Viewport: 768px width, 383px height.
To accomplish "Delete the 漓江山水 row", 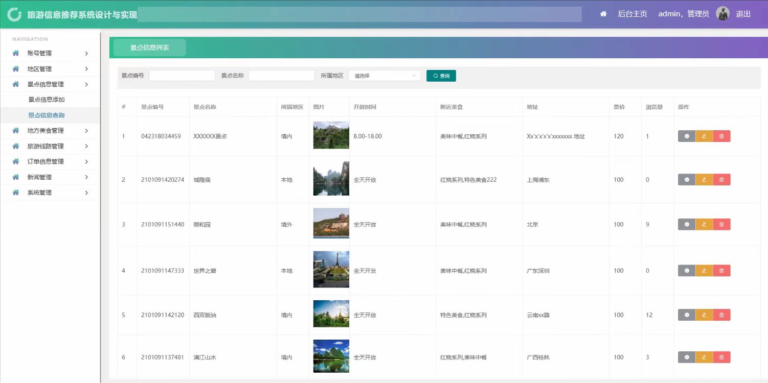I will [721, 357].
